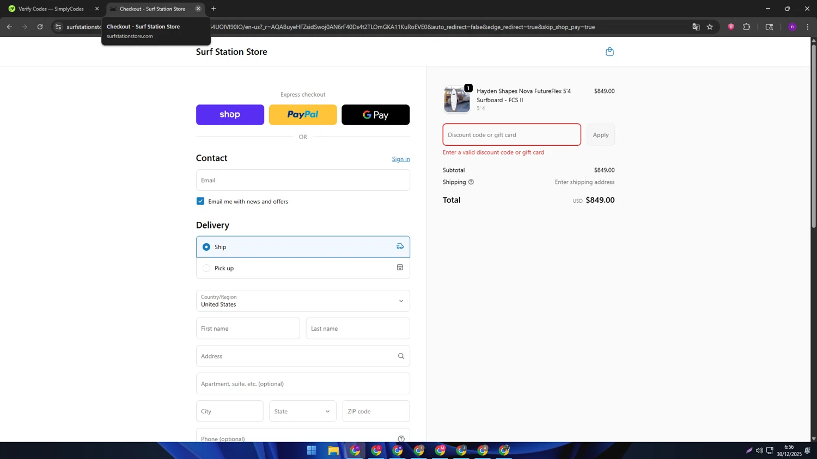817x459 pixels.
Task: Open the Chrome three-dot menu
Action: click(x=808, y=27)
